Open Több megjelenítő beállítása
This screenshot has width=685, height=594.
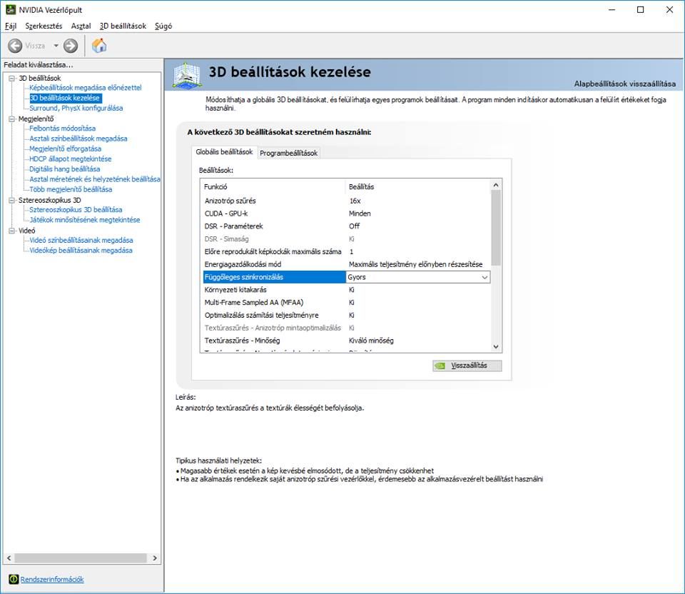pos(71,189)
